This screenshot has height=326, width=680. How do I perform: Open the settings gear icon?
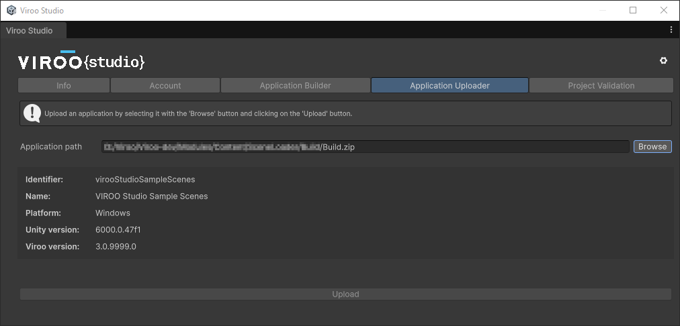click(x=663, y=60)
